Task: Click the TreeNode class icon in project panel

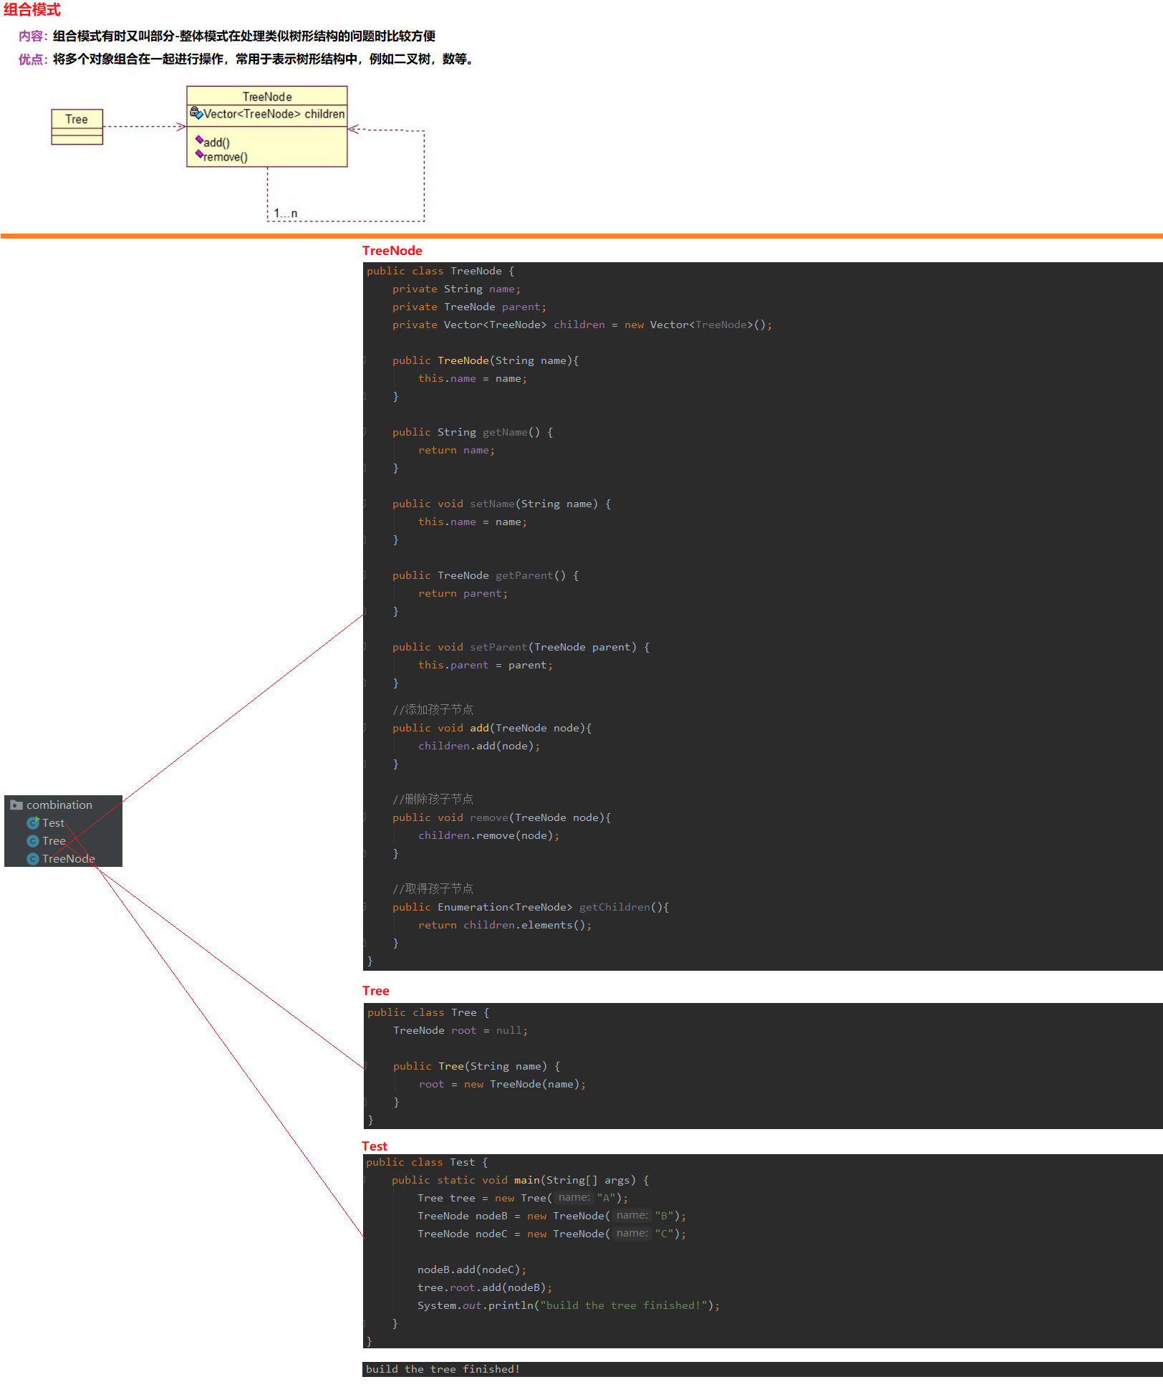Action: pos(33,859)
